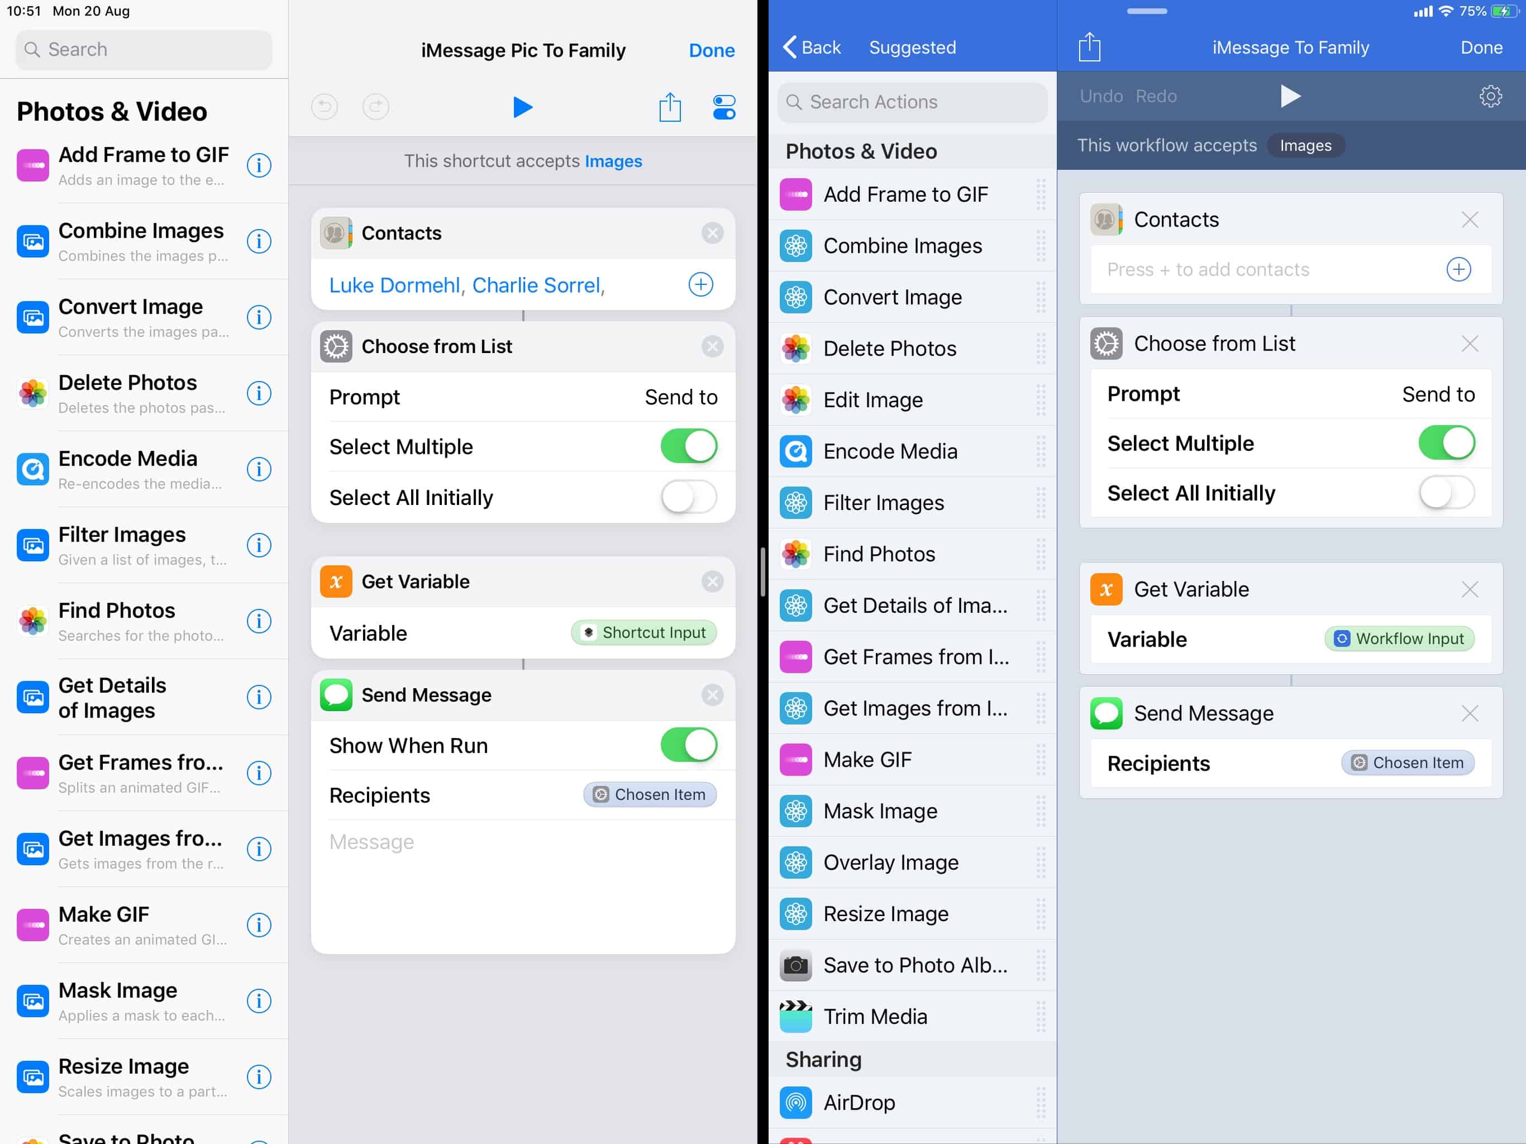This screenshot has width=1526, height=1144.
Task: Open Workflow settings gear icon
Action: click(x=1490, y=96)
